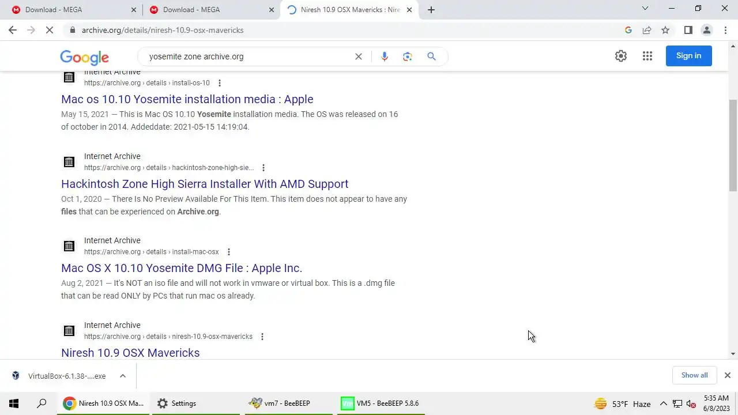Toggle the browser side panel
738x415 pixels.
pyautogui.click(x=688, y=30)
